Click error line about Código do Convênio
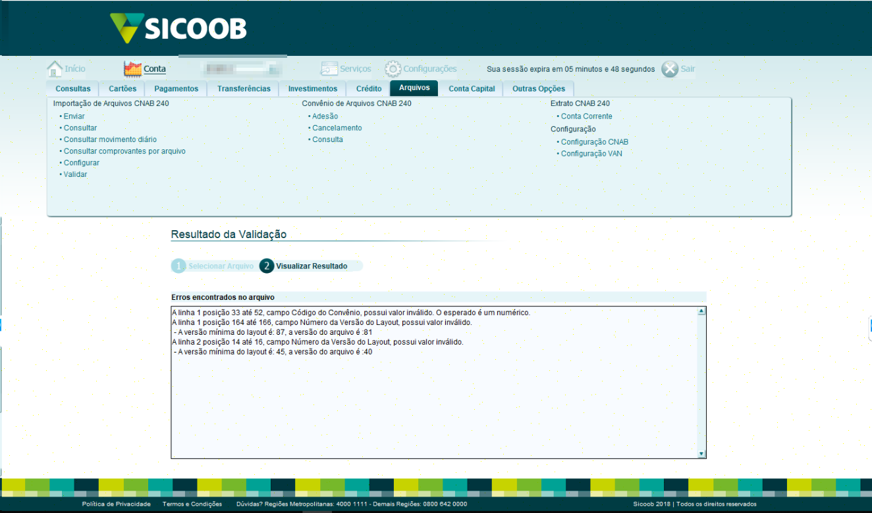Viewport: 872px width, 513px height. (x=351, y=312)
